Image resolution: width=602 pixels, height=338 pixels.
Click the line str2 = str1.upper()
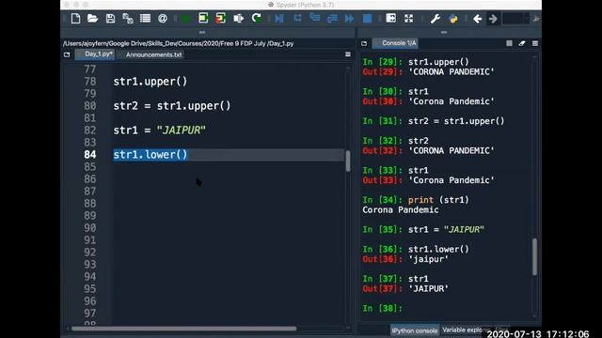172,106
